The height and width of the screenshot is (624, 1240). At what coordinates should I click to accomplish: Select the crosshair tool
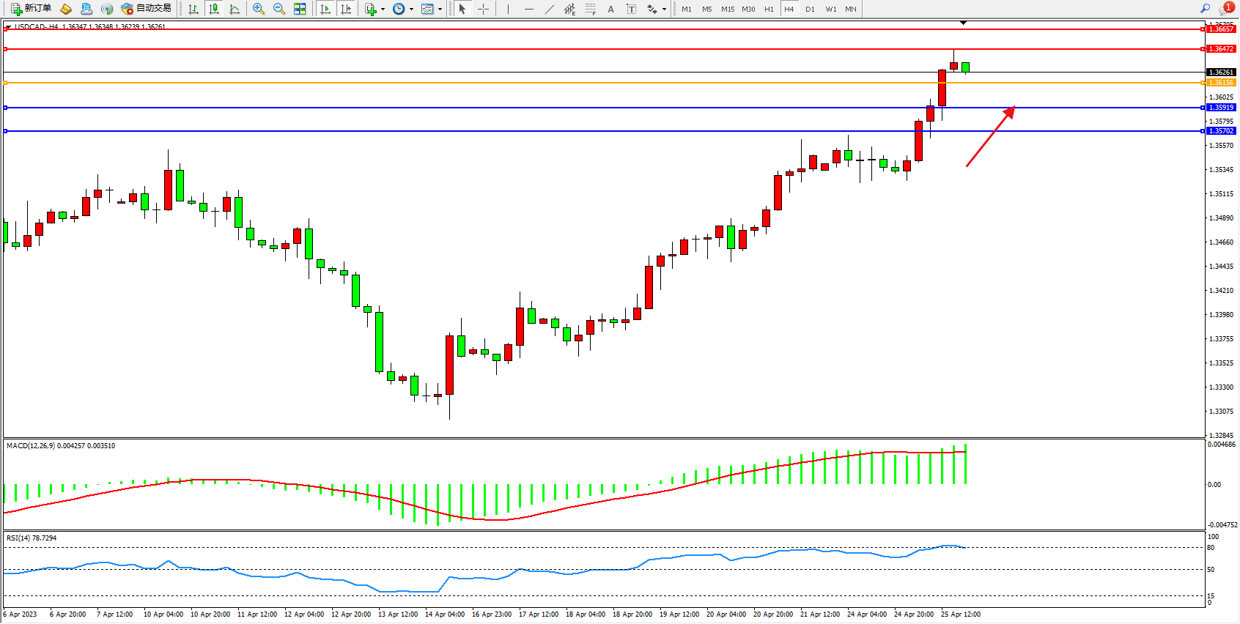point(484,9)
